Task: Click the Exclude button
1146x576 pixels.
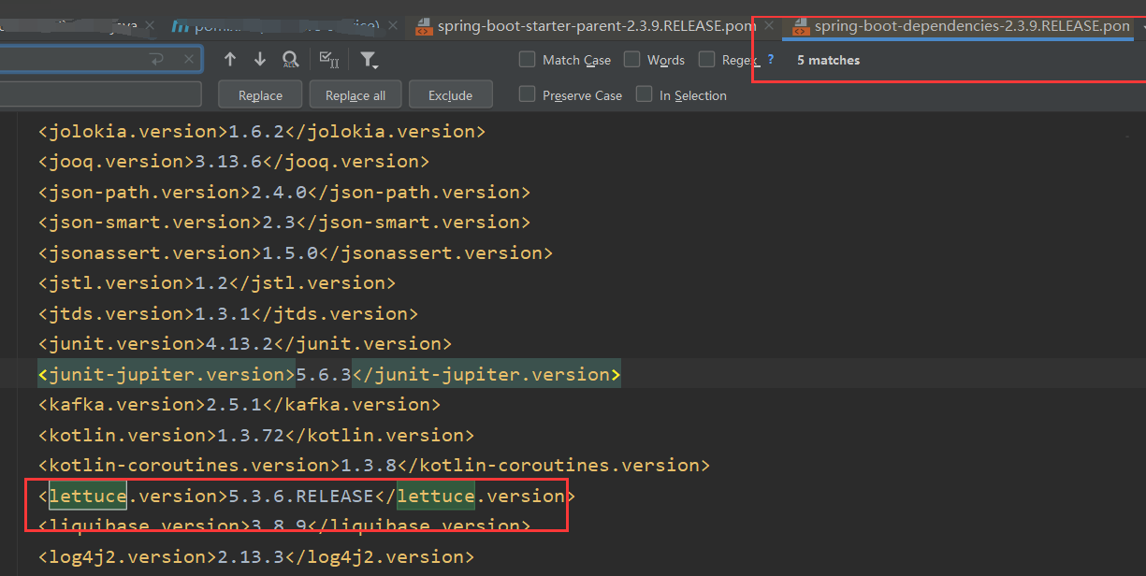Action: tap(451, 95)
